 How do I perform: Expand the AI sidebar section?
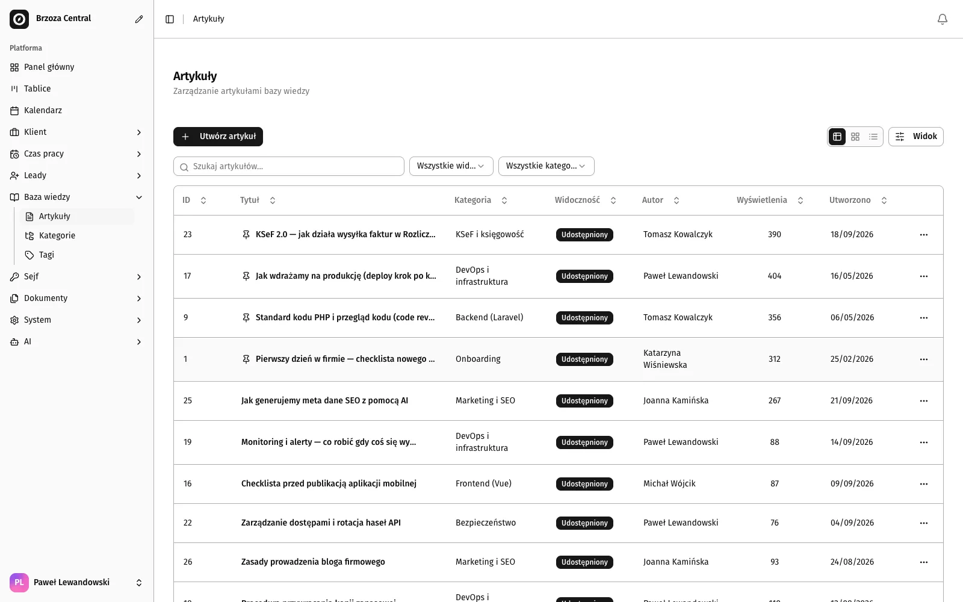(x=77, y=342)
